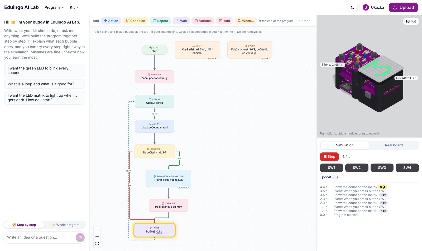Screen dimensions: 422x251
Task: Open the Kit dropdown menu
Action: coord(74,7)
